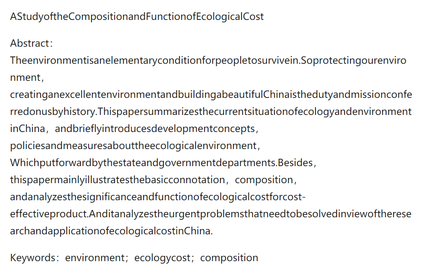Click the text 'inChina' in the abstract
Image resolution: width=428 pixels, height=279 pixels.
pos(27,128)
